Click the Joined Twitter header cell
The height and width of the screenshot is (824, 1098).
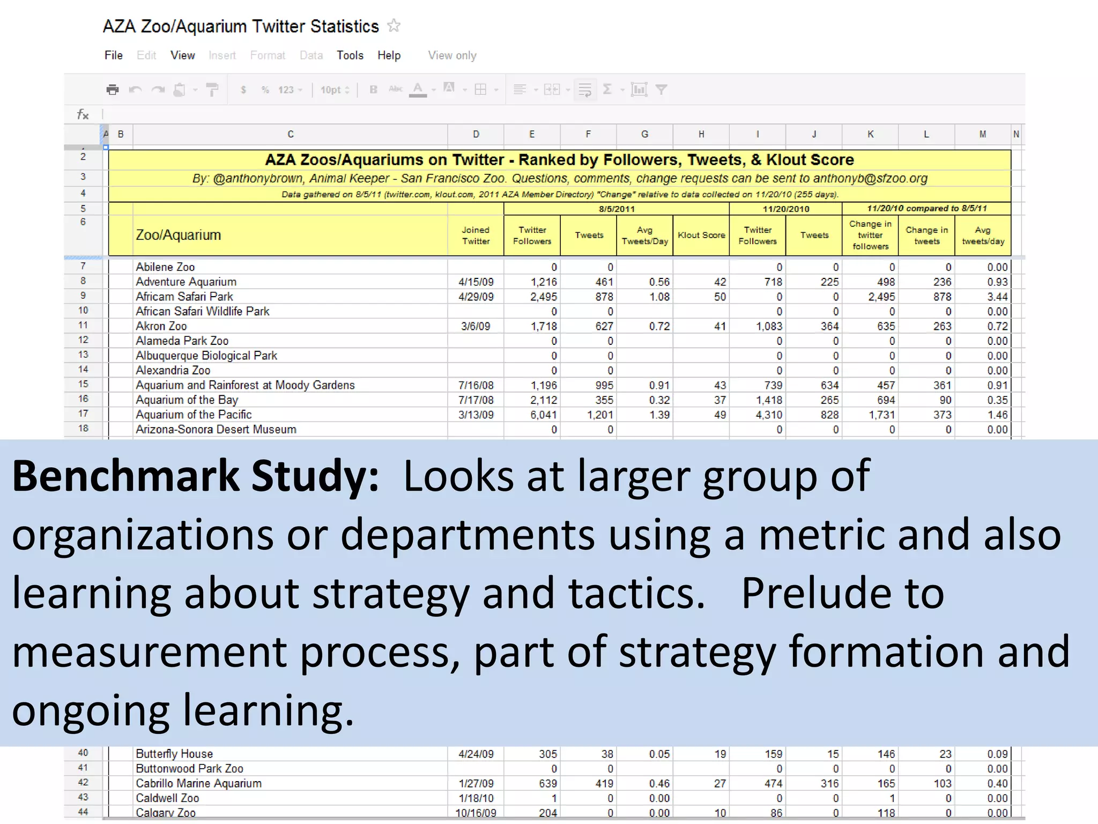476,235
